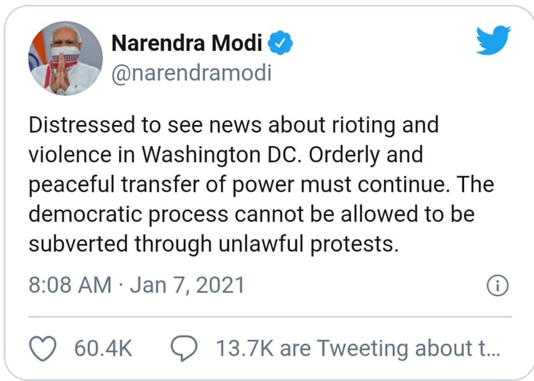Open the tweet info icon
Viewport: 534px width, 381px height.
[x=498, y=286]
